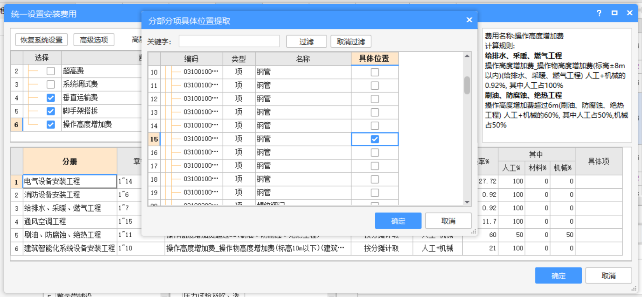Click the 机械% value 50 in row 5
Image resolution: width=642 pixels, height=297 pixels.
pyautogui.click(x=563, y=235)
